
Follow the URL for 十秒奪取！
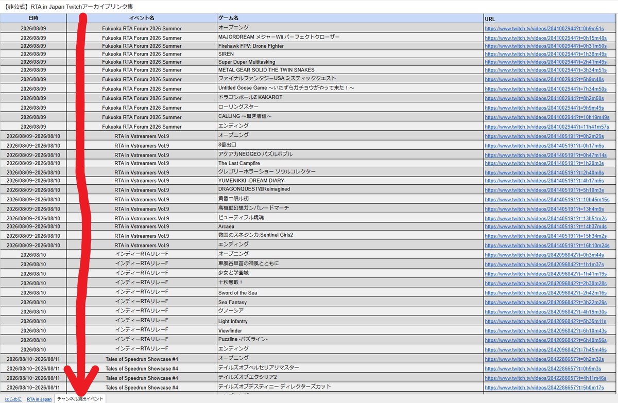(545, 283)
